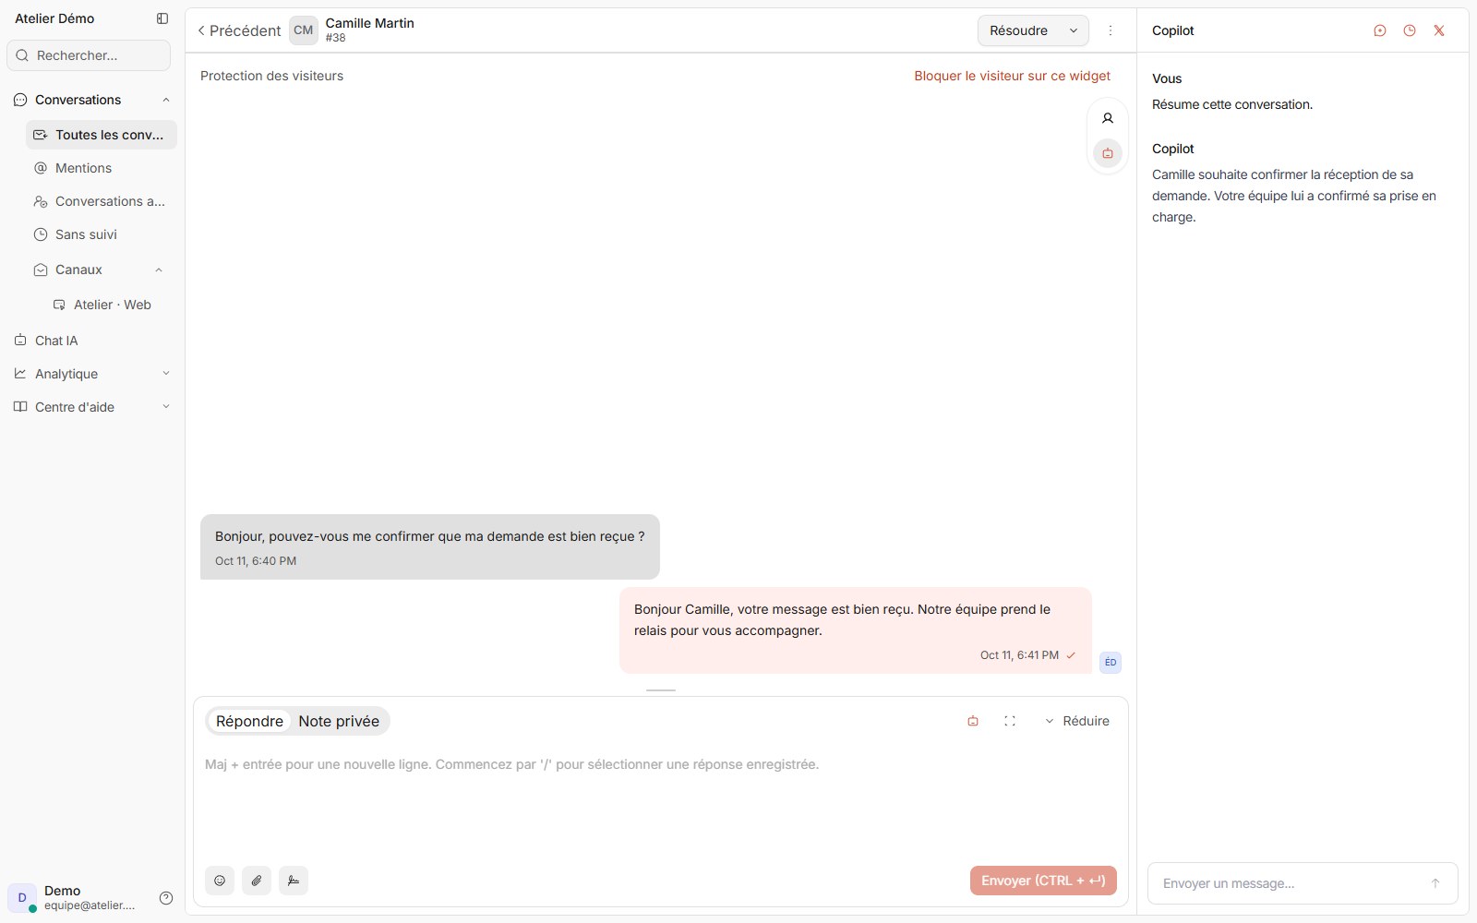Open Chat IA section
The image size is (1477, 923).
92,341
